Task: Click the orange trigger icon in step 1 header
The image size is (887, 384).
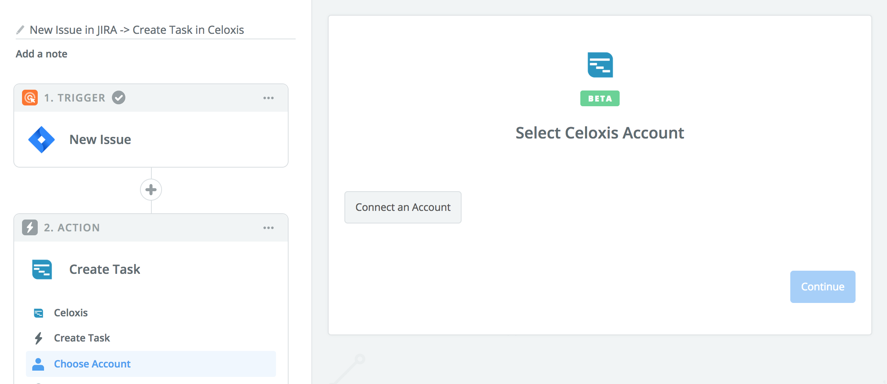Action: 30,98
